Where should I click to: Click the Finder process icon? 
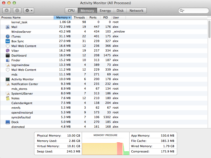point(8,60)
